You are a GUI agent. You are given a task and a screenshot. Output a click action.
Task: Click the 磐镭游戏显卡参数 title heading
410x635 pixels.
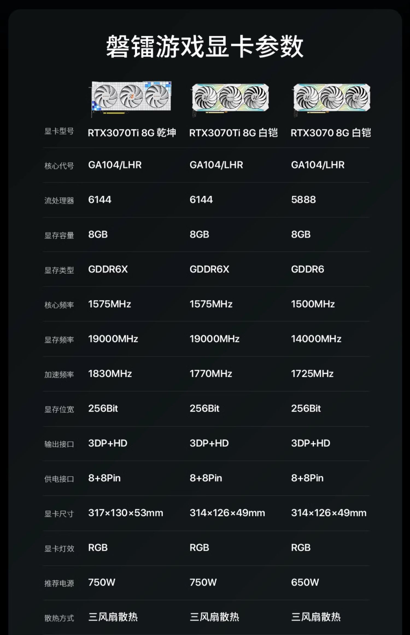[205, 46]
